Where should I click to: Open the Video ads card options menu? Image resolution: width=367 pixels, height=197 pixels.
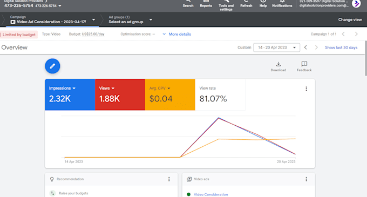point(306,179)
